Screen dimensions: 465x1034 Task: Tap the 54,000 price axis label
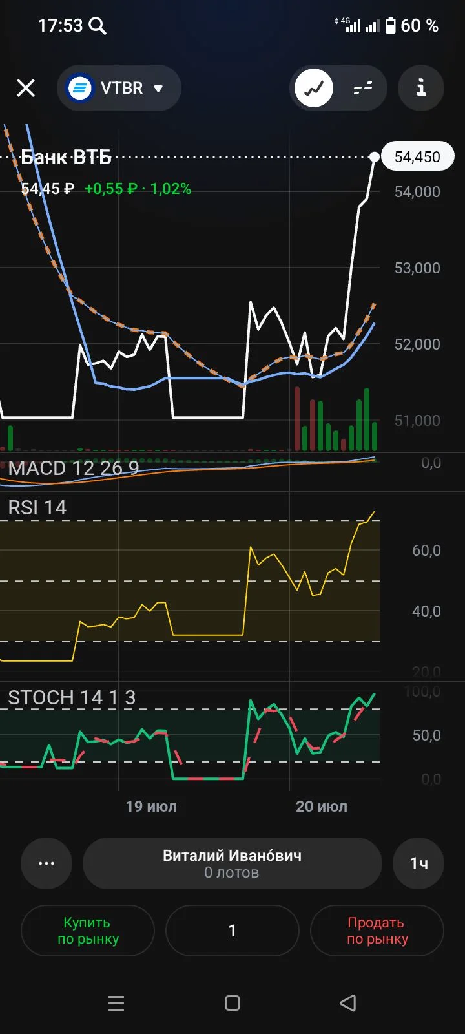click(417, 192)
